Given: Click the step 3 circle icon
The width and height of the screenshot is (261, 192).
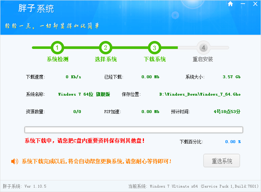Looking at the screenshot, I should [154, 47].
